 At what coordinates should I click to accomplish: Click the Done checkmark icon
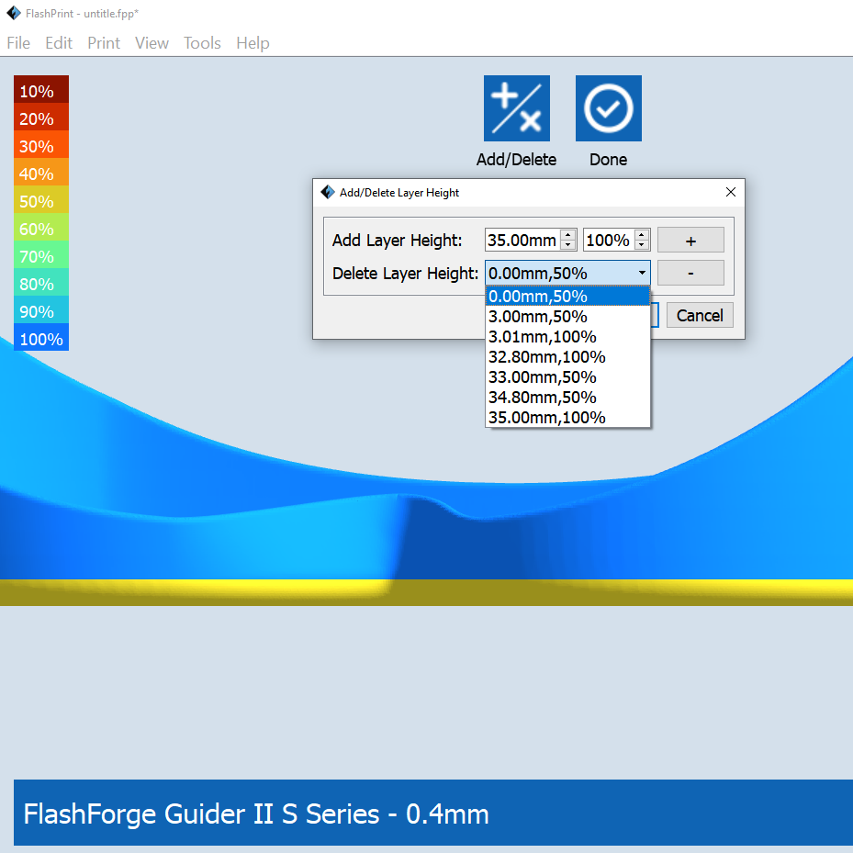pyautogui.click(x=608, y=108)
